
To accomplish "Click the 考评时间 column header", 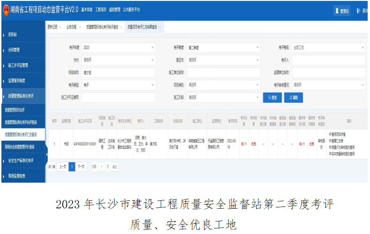I will [x=232, y=121].
